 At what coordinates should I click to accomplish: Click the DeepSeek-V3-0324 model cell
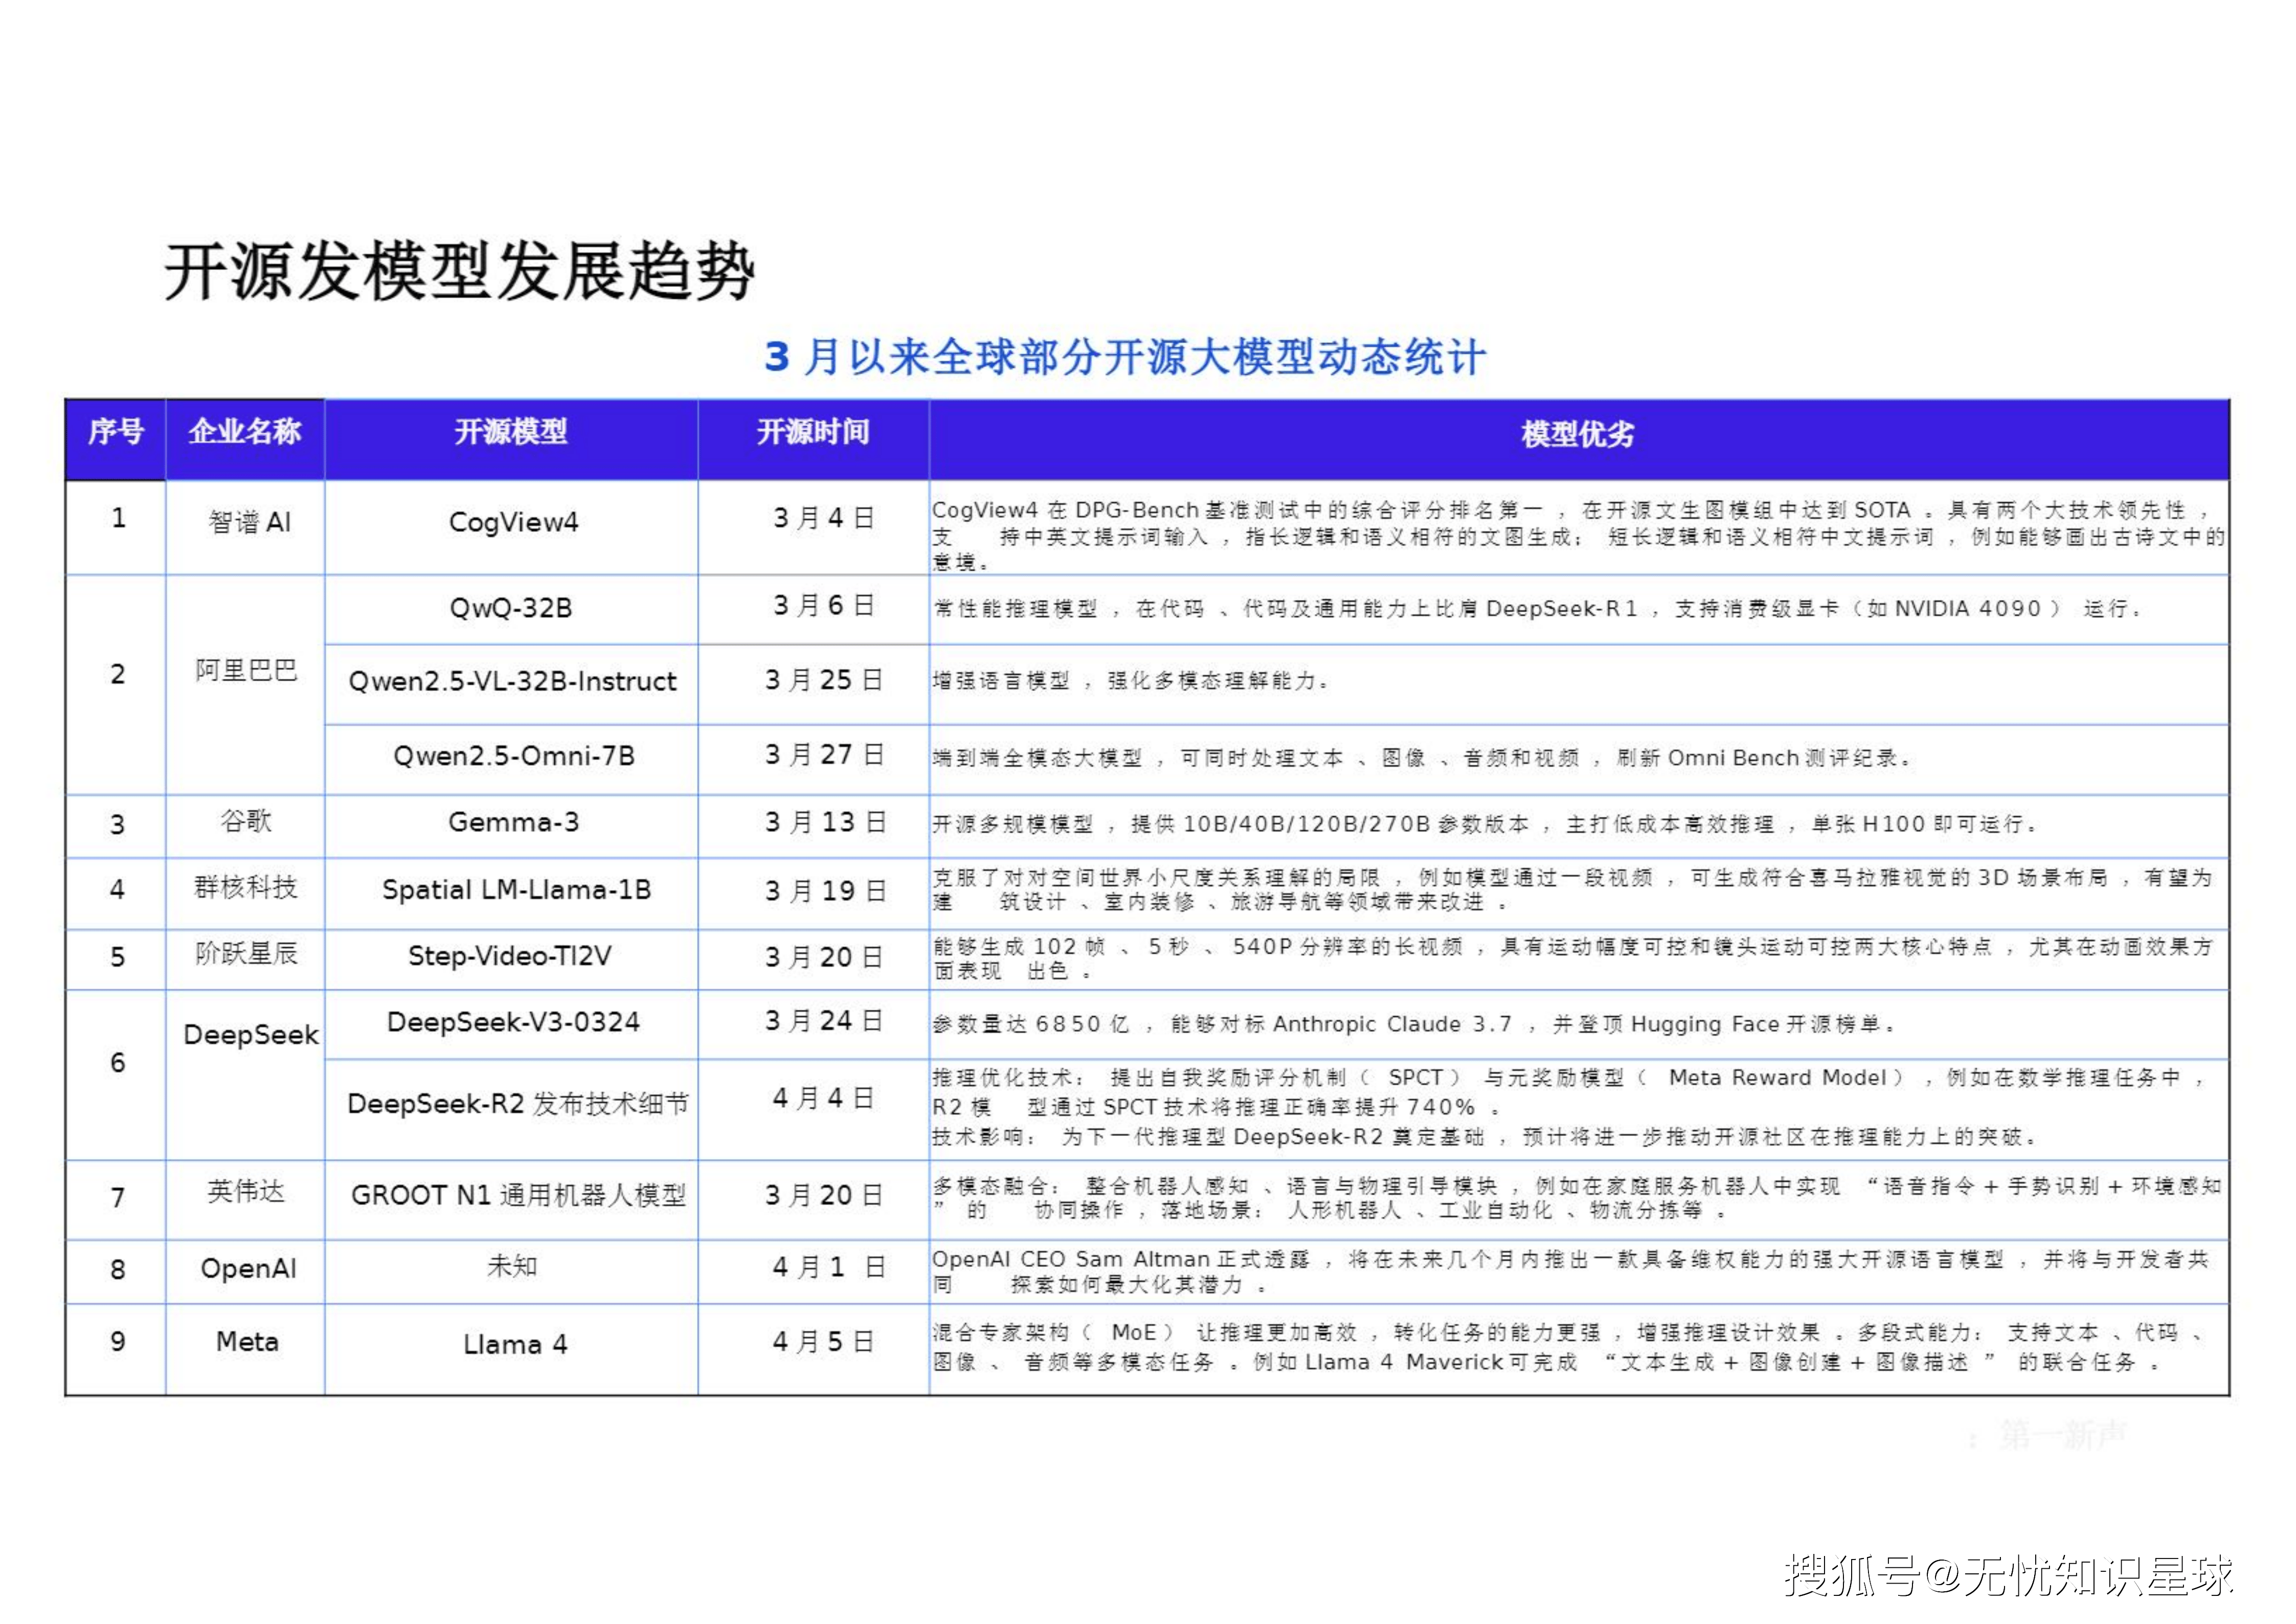pos(513,1023)
